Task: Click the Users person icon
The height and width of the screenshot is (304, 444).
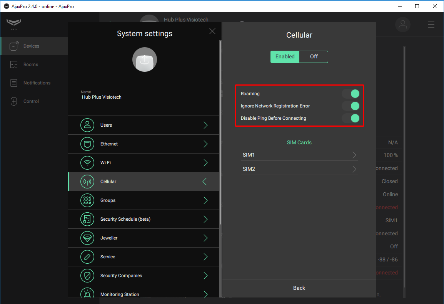Action: (x=87, y=125)
